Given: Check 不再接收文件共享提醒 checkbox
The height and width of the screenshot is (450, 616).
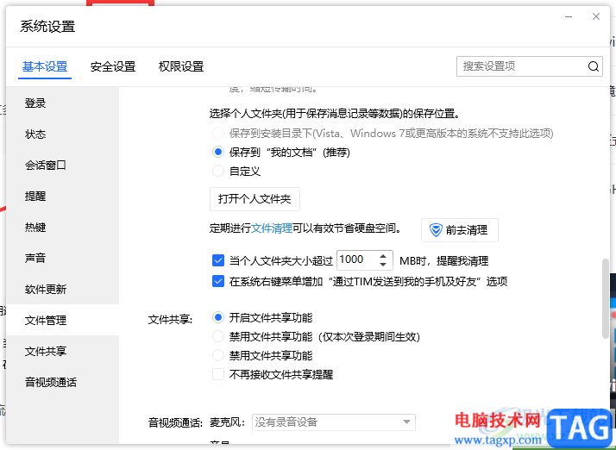Looking at the screenshot, I should (x=218, y=374).
